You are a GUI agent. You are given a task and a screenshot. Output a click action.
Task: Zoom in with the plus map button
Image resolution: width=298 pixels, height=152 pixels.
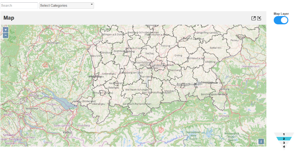coord(5,30)
